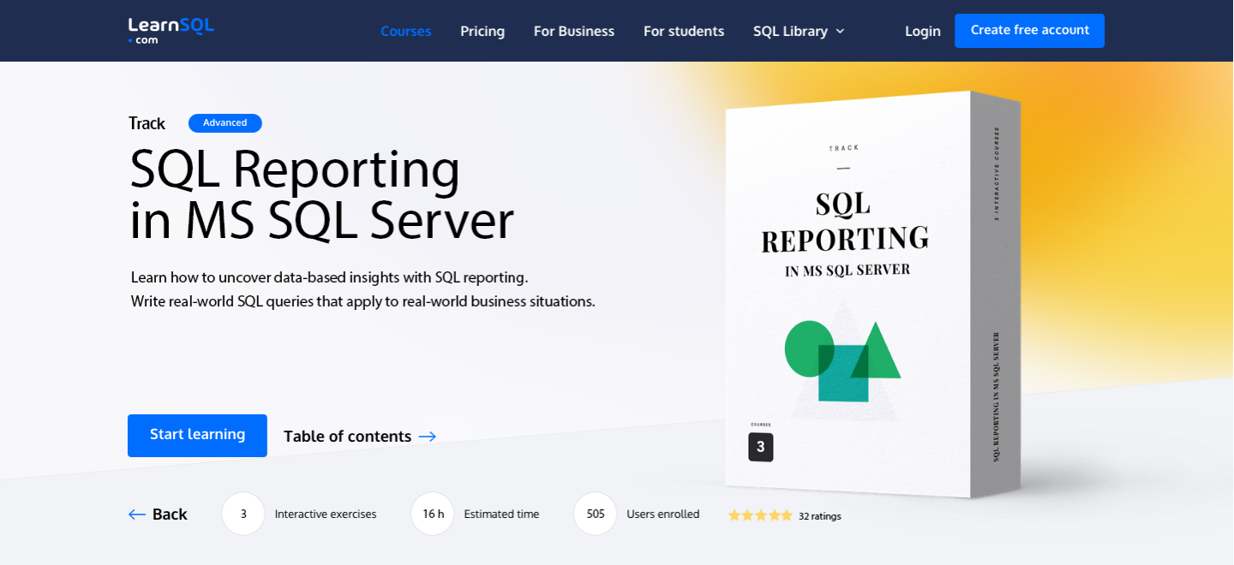Click the five-star rating icons
Image resolution: width=1234 pixels, height=565 pixels.
tap(760, 515)
